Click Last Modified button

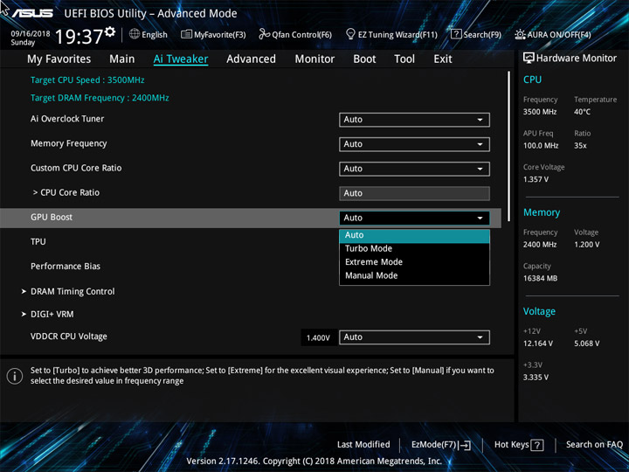coord(363,444)
